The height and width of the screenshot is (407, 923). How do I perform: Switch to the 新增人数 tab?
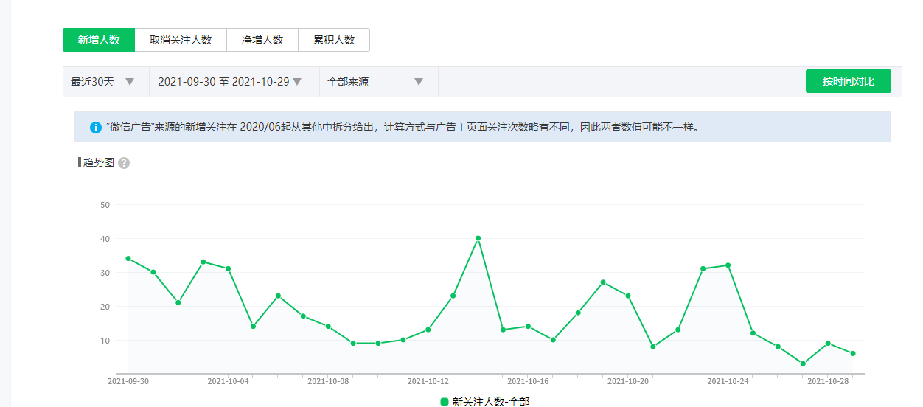[x=99, y=40]
